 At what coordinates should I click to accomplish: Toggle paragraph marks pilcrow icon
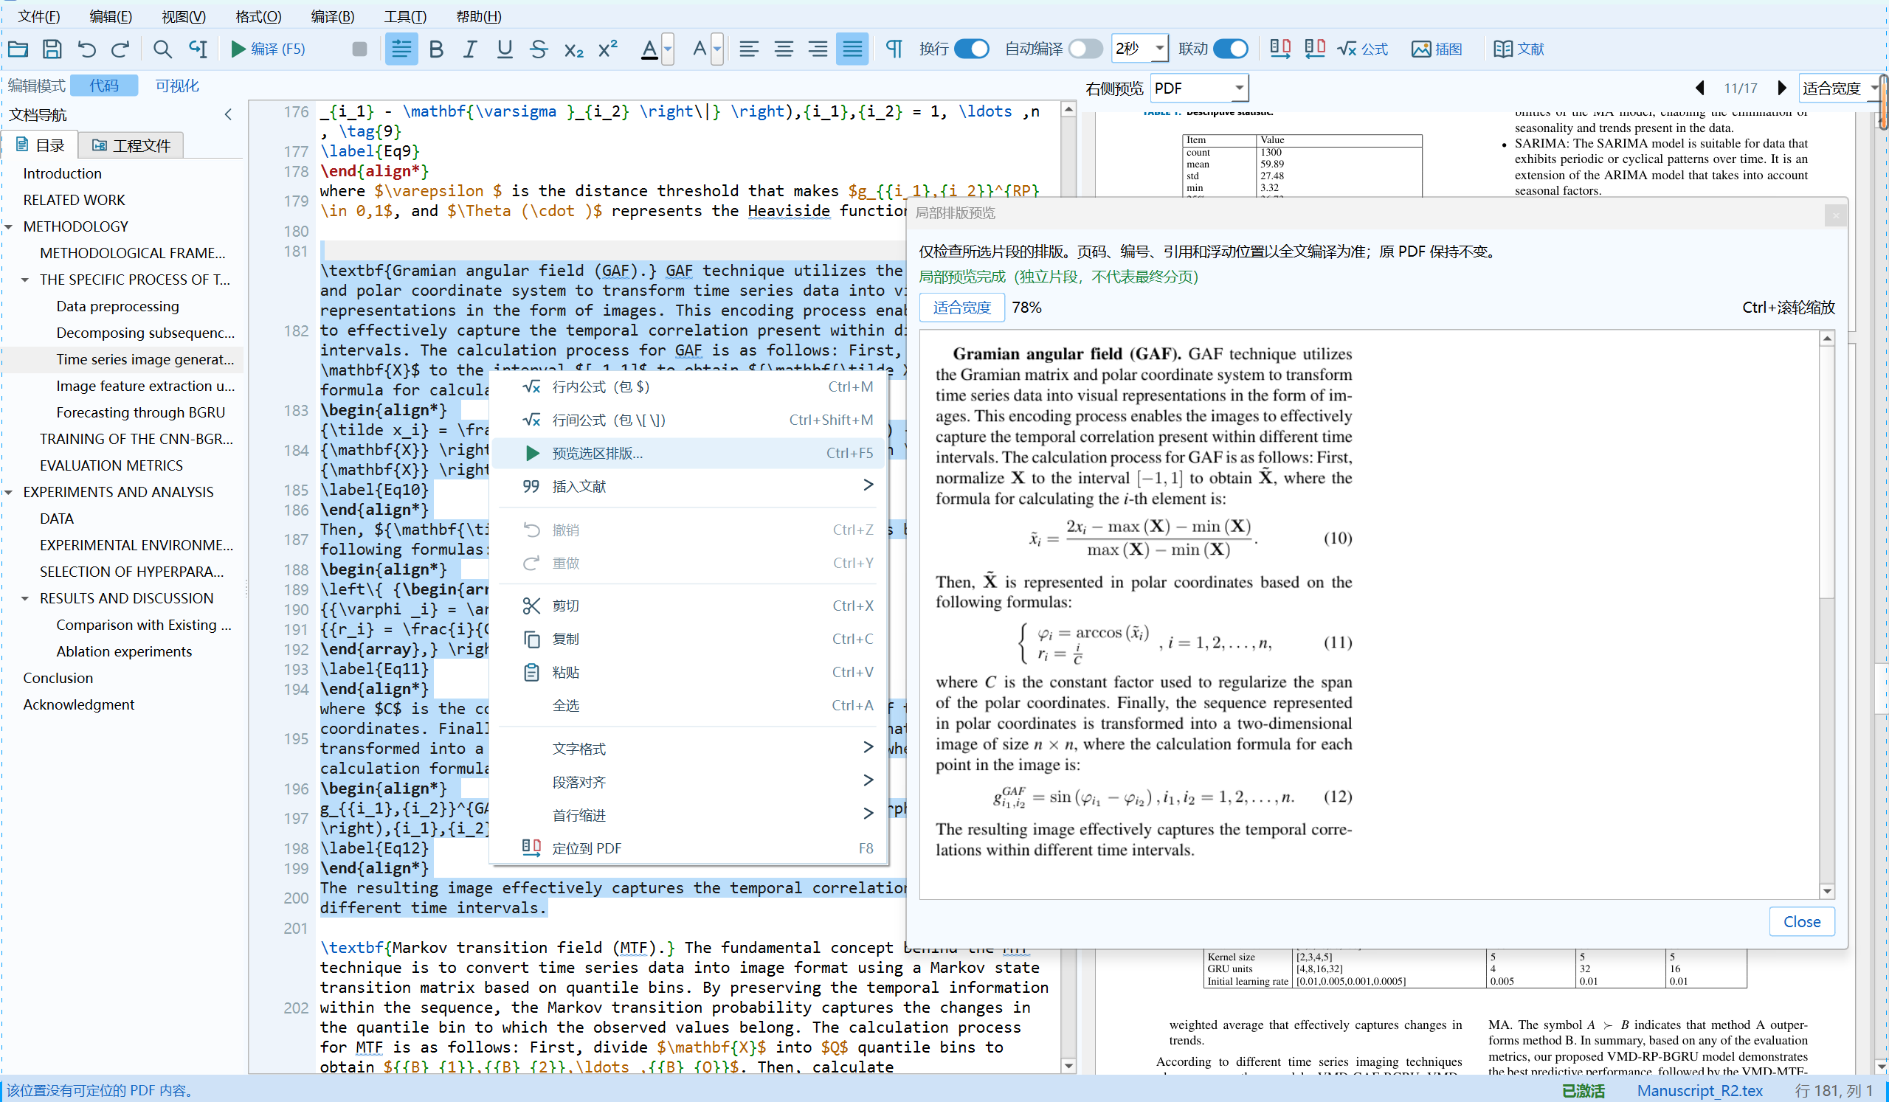tap(894, 49)
